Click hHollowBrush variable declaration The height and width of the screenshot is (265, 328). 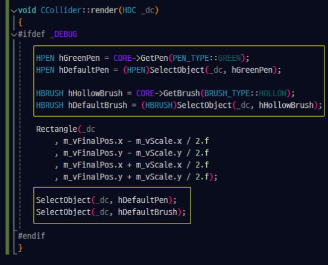95,93
